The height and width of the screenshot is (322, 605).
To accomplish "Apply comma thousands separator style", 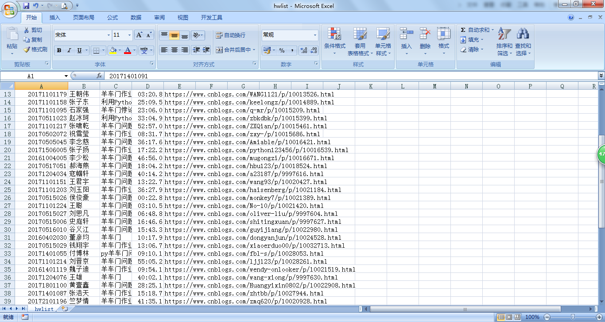I will pos(292,50).
